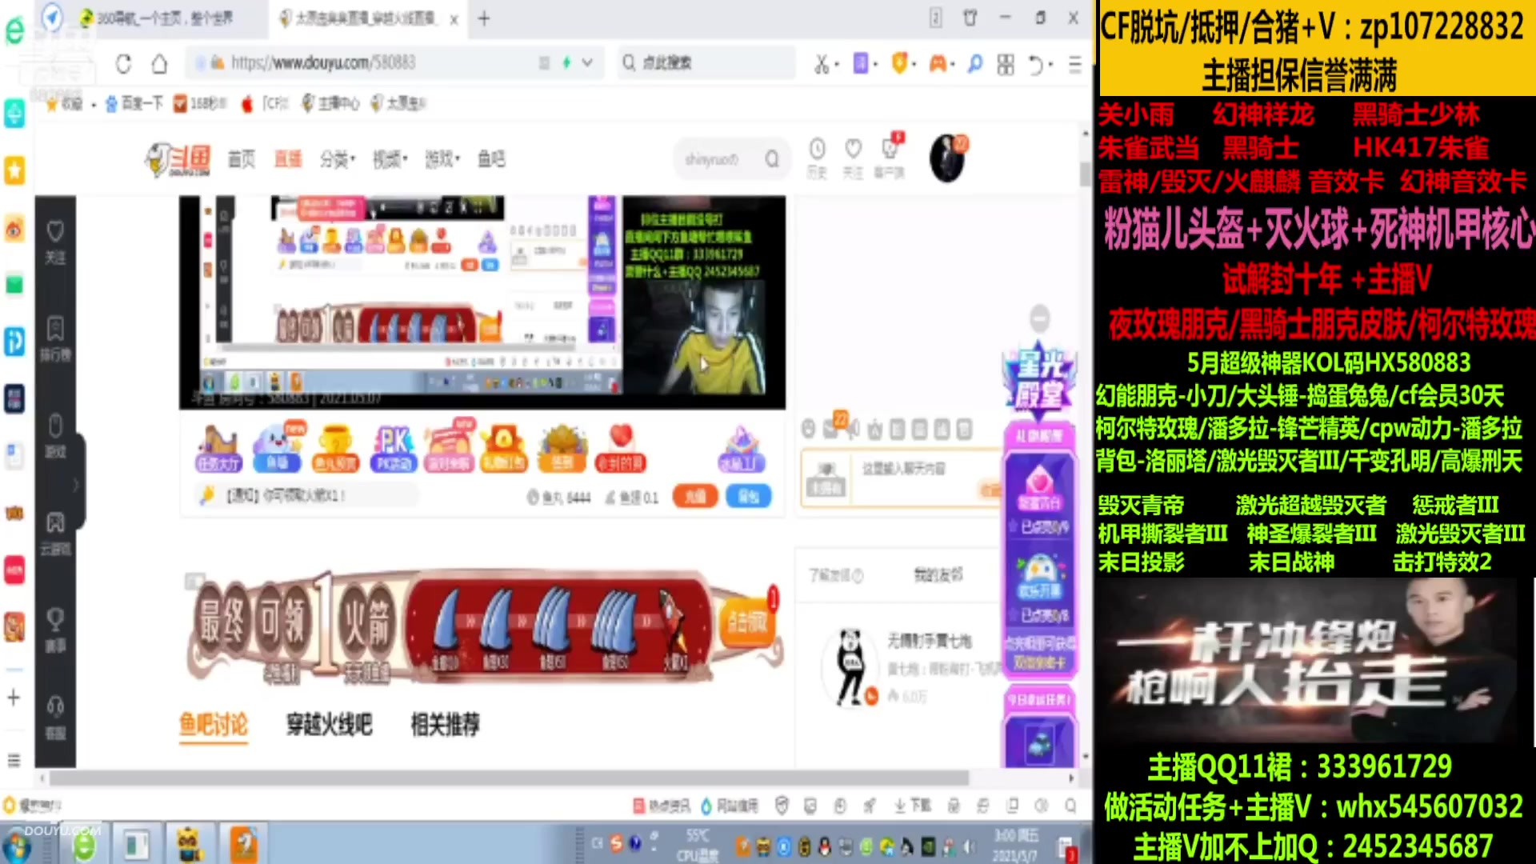The image size is (1536, 864).
Task: Click the orange 充值 button
Action: click(x=694, y=497)
